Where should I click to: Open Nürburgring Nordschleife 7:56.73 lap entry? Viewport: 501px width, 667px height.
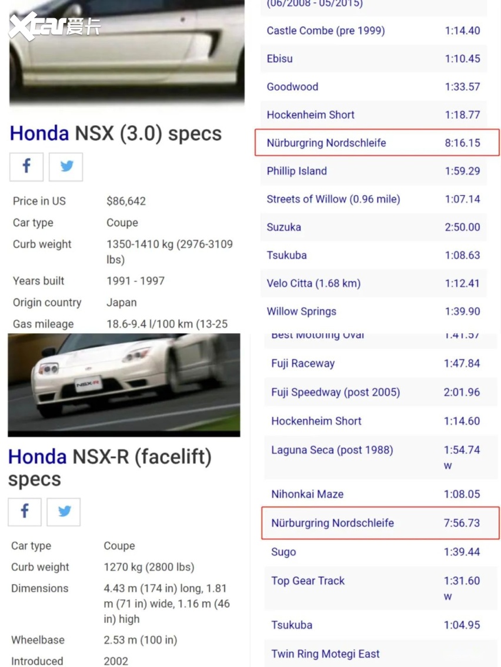[332, 523]
